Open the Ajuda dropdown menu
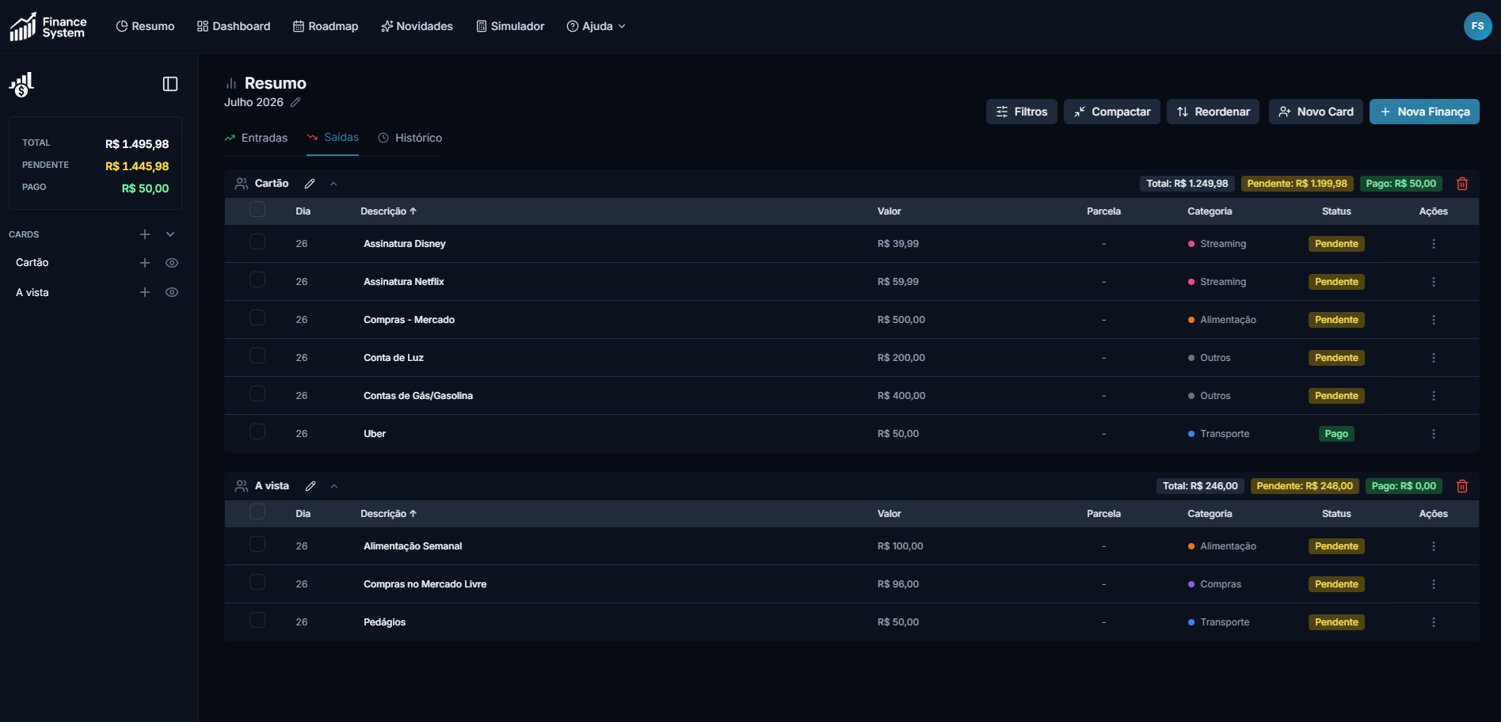This screenshot has height=722, width=1501. [596, 26]
